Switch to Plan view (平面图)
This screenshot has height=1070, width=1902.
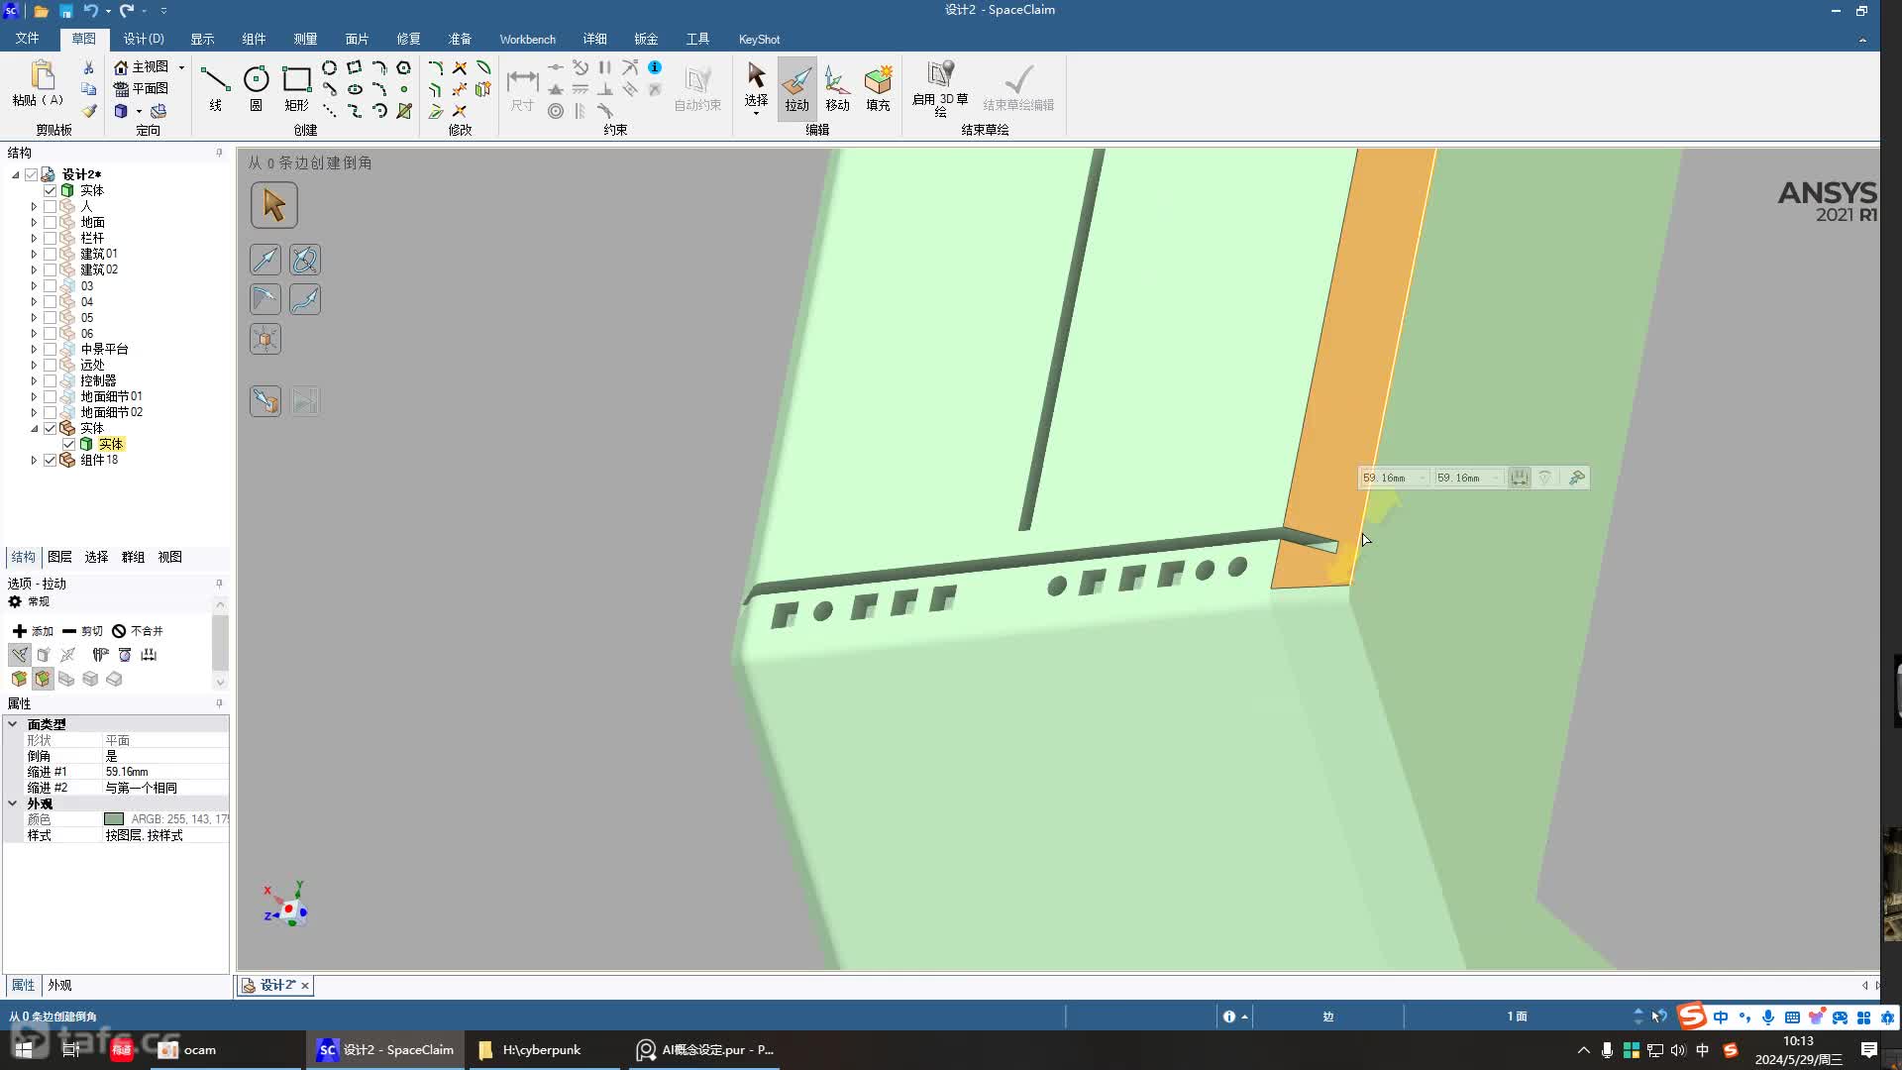[x=141, y=88]
